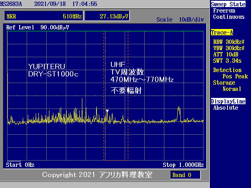Click the time 17:04:55

tap(85, 4)
